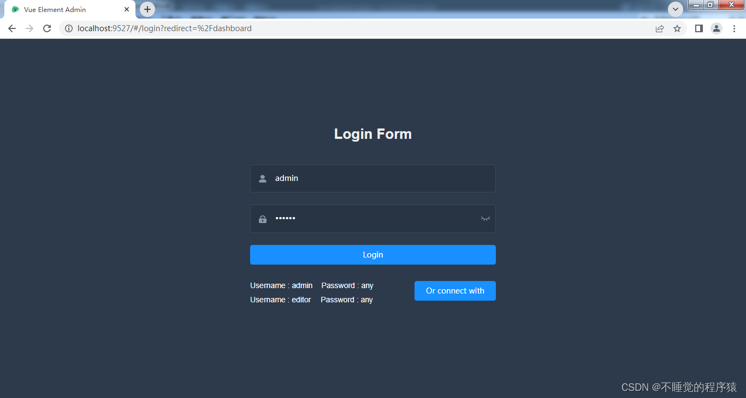Click the share icon in the address bar
746x398 pixels.
(659, 28)
